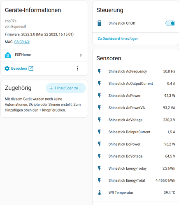The image size is (179, 205).
Task: Click the Besuchen gear icon
Action: (7, 68)
